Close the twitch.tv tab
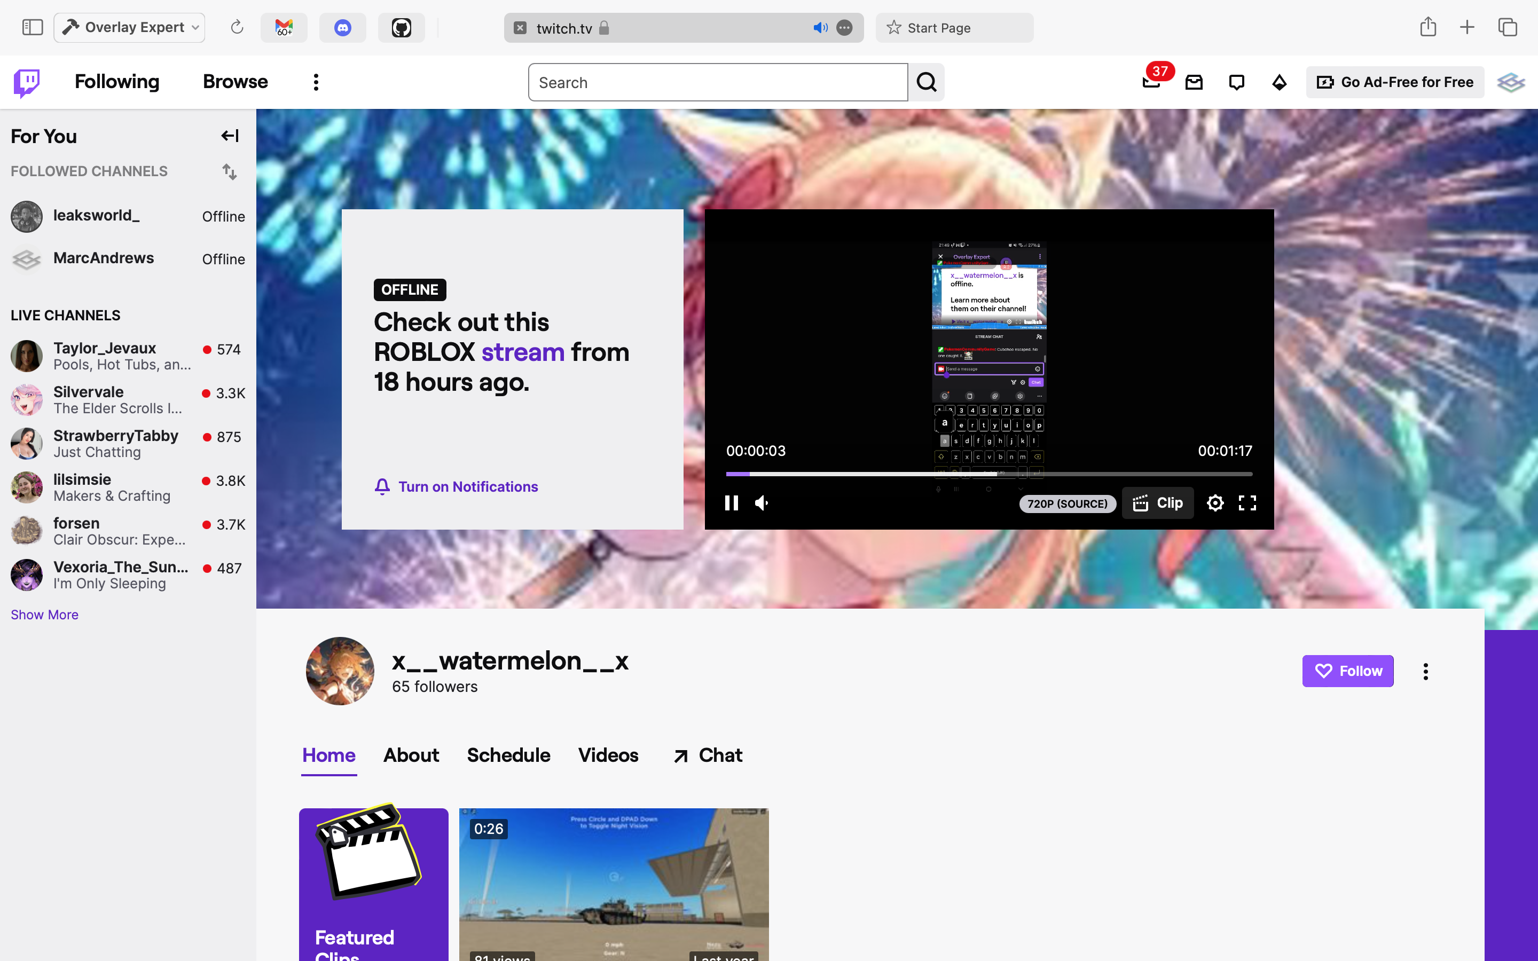This screenshot has height=961, width=1538. [x=520, y=28]
